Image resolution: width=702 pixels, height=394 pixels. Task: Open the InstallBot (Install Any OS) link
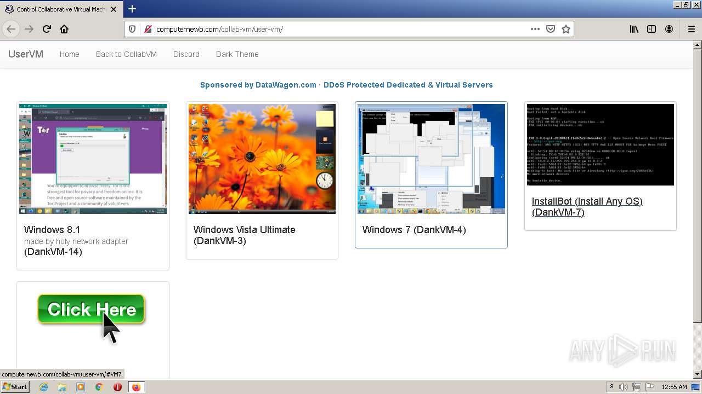(587, 207)
